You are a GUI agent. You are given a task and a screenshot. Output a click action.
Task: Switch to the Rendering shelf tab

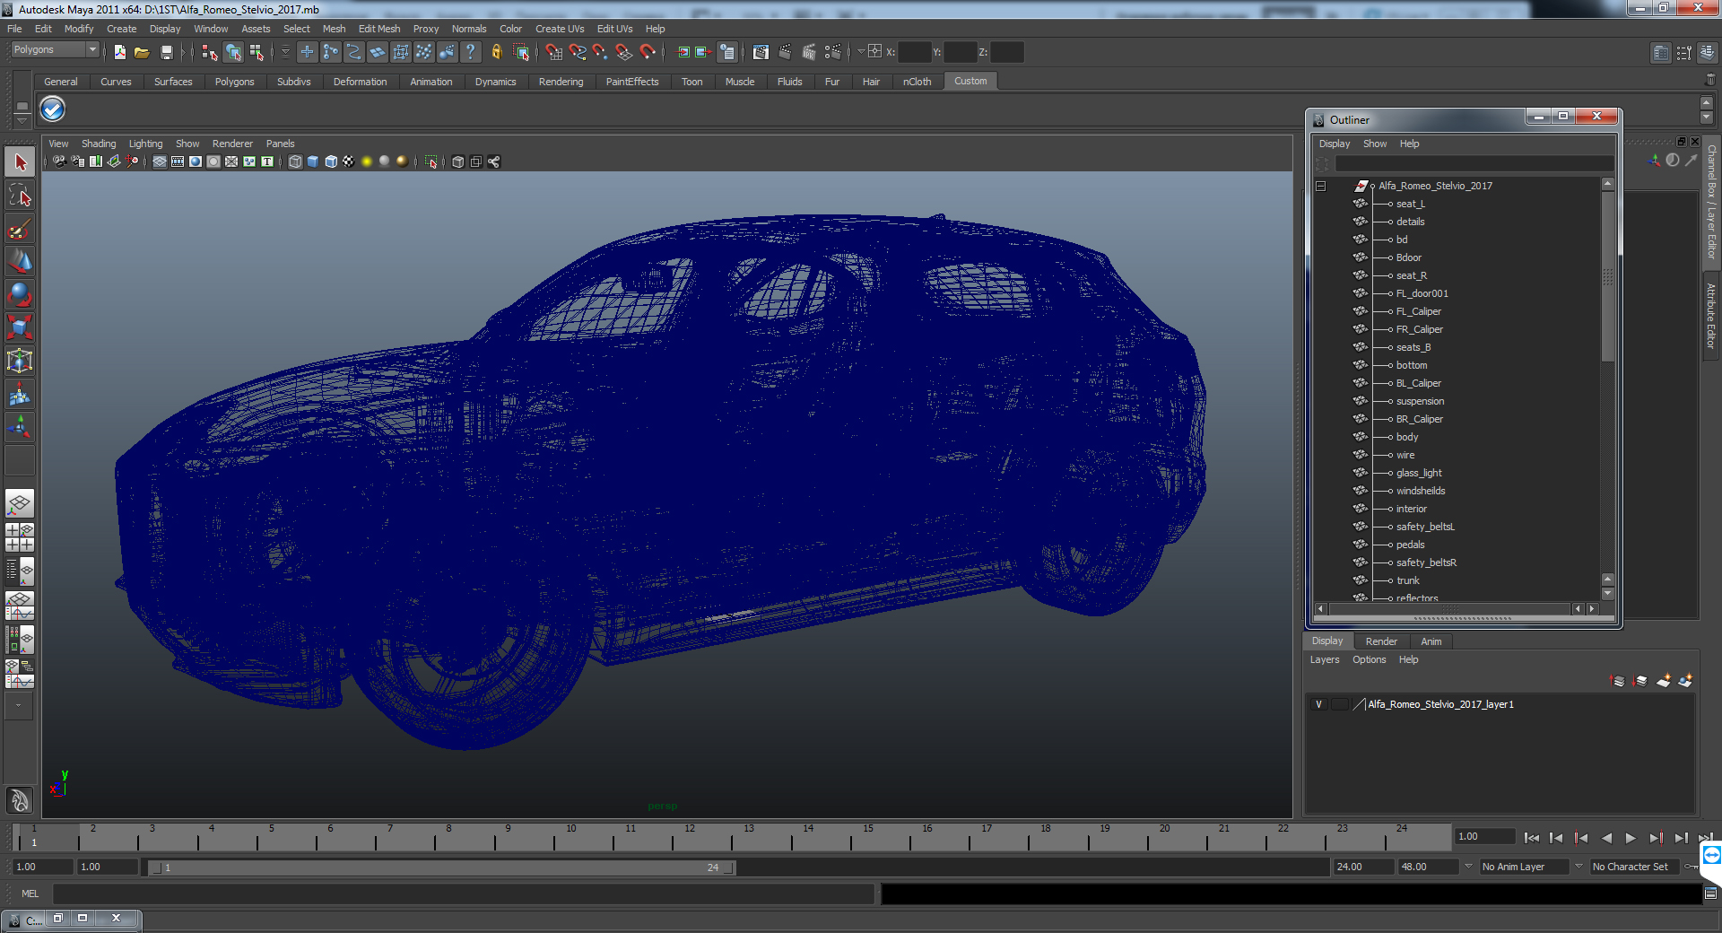pyautogui.click(x=561, y=82)
